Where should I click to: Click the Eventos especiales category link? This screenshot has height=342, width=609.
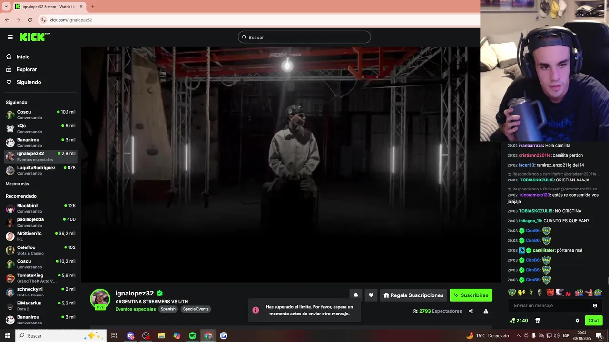coord(136,309)
